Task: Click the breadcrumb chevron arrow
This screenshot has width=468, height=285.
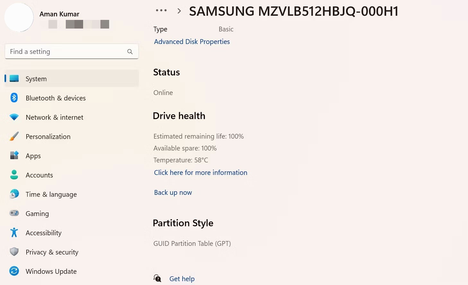Action: coord(179,11)
